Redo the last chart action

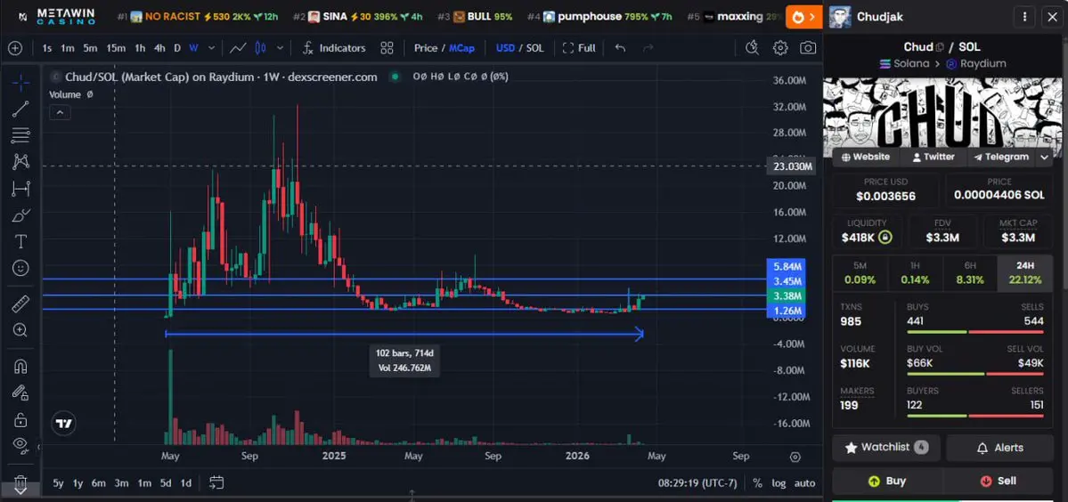pos(648,48)
